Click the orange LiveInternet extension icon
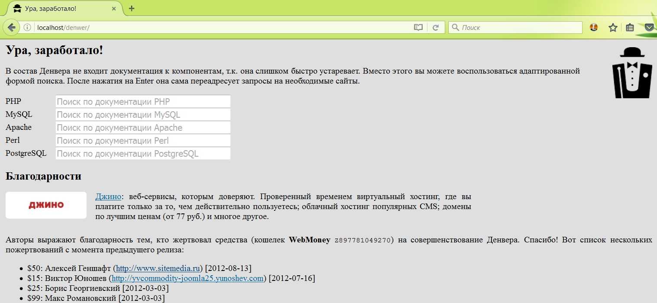The width and height of the screenshot is (657, 303). 594,27
